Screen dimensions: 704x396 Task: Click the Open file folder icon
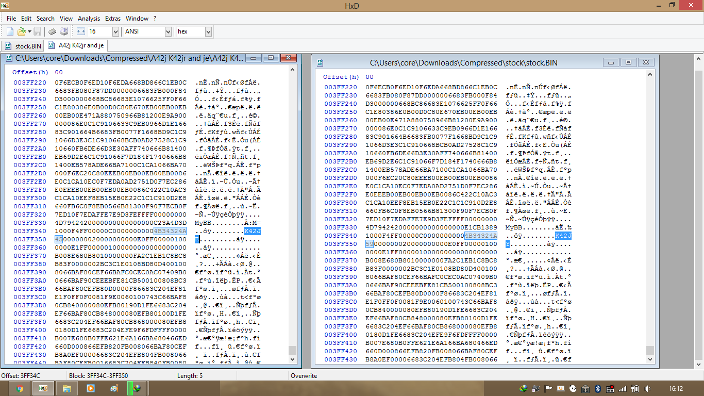(x=21, y=32)
